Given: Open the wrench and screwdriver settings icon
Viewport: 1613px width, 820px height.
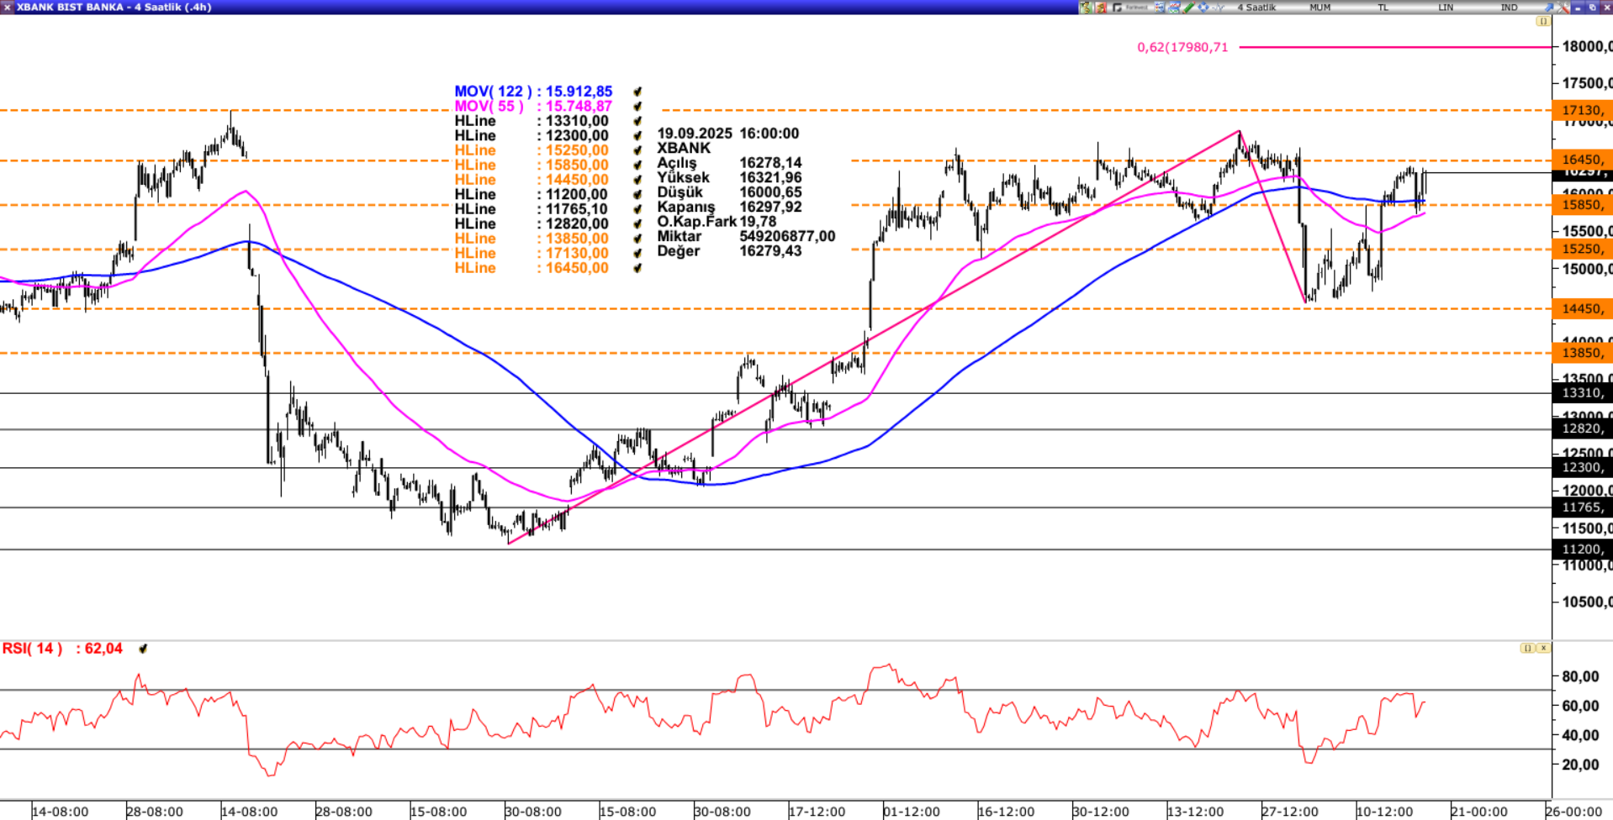Looking at the screenshot, I should [1563, 8].
